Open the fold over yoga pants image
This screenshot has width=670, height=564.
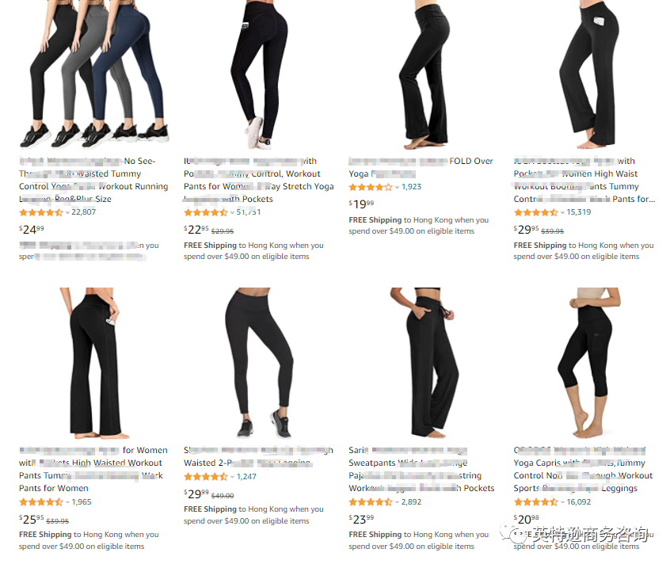tap(424, 74)
